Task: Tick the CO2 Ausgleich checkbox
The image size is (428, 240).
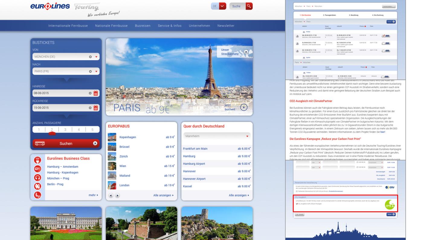Action: pyautogui.click(x=297, y=204)
